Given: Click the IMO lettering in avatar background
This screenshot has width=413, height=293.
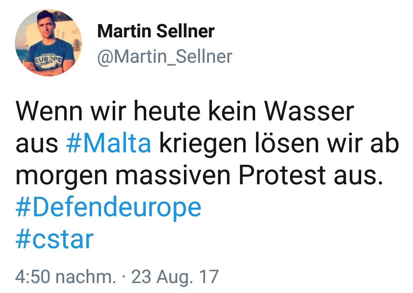Looking at the screenshot, I should click(75, 32).
